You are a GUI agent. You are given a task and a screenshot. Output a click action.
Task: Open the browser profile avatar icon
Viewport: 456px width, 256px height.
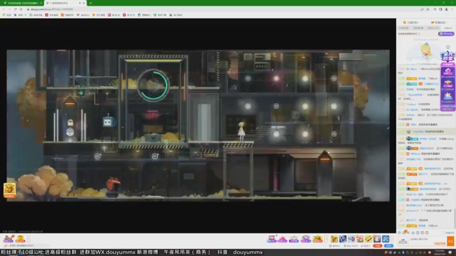click(x=446, y=9)
